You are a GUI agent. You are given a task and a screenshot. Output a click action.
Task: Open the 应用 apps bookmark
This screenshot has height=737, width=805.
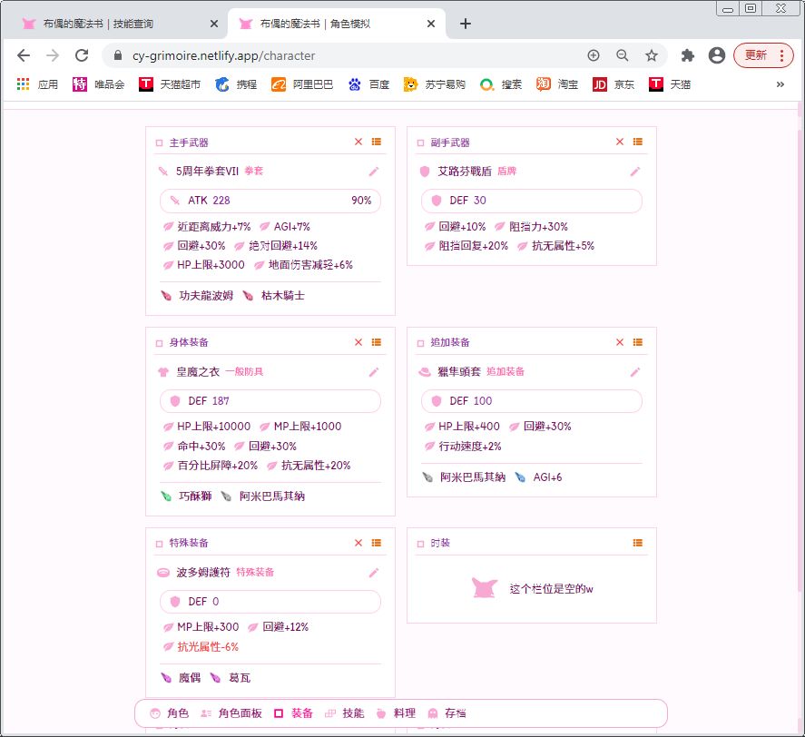click(x=37, y=84)
